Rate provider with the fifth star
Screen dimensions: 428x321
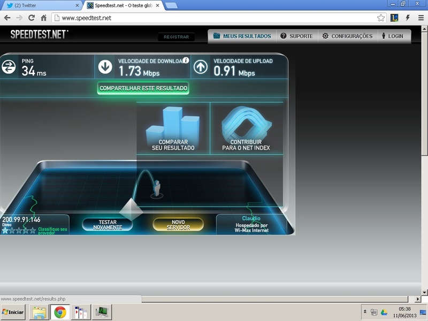coord(33,231)
